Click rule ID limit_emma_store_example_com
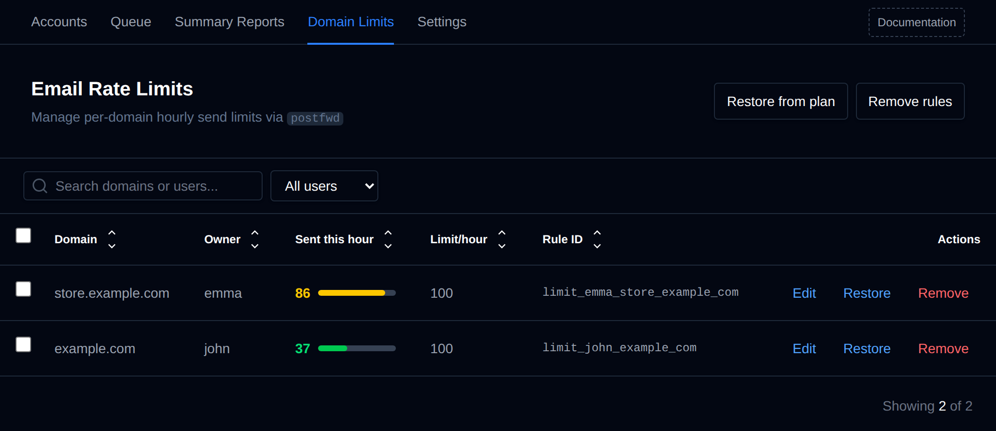The image size is (996, 431). tap(640, 292)
